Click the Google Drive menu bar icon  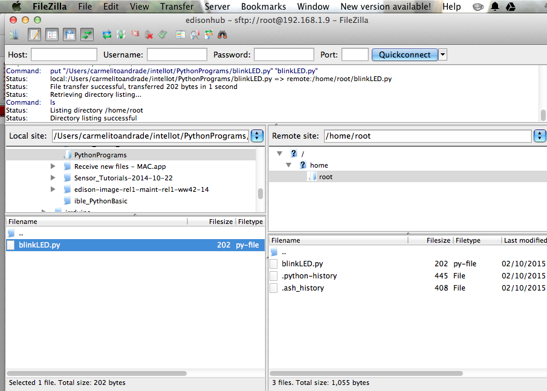click(x=511, y=6)
